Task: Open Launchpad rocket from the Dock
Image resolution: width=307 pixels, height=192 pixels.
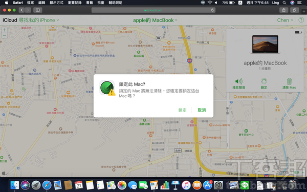Action: point(36,185)
